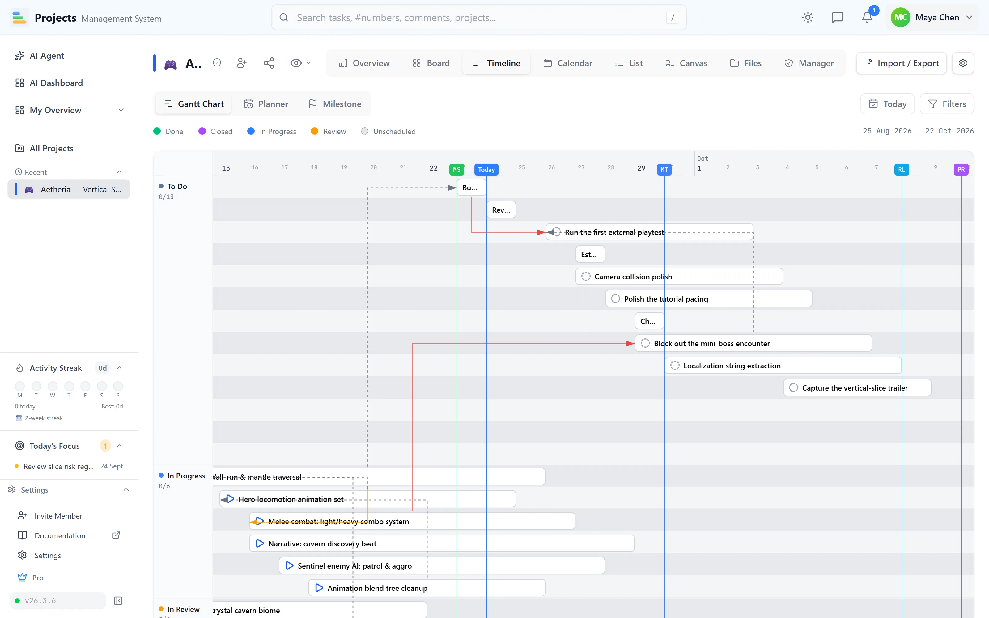The image size is (989, 618).
Task: Collapse the sidebar with the panel icon
Action: (x=118, y=600)
